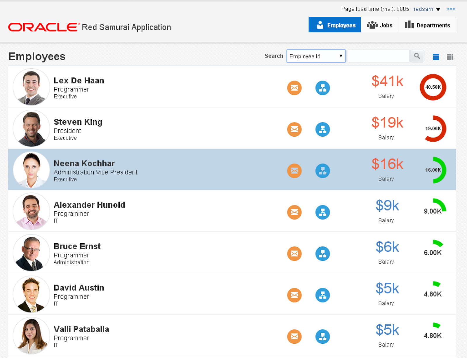The image size is (467, 358).
Task: Open the three-dot options menu at top right
Action: click(x=451, y=9)
